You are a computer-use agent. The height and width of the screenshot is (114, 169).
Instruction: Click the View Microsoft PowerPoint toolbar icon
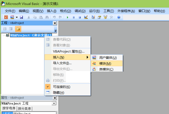[6, 17]
